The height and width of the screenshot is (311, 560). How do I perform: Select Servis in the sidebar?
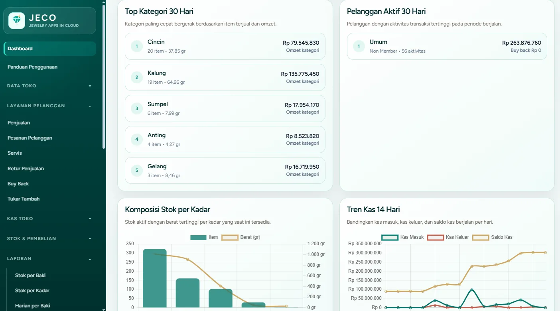click(15, 153)
